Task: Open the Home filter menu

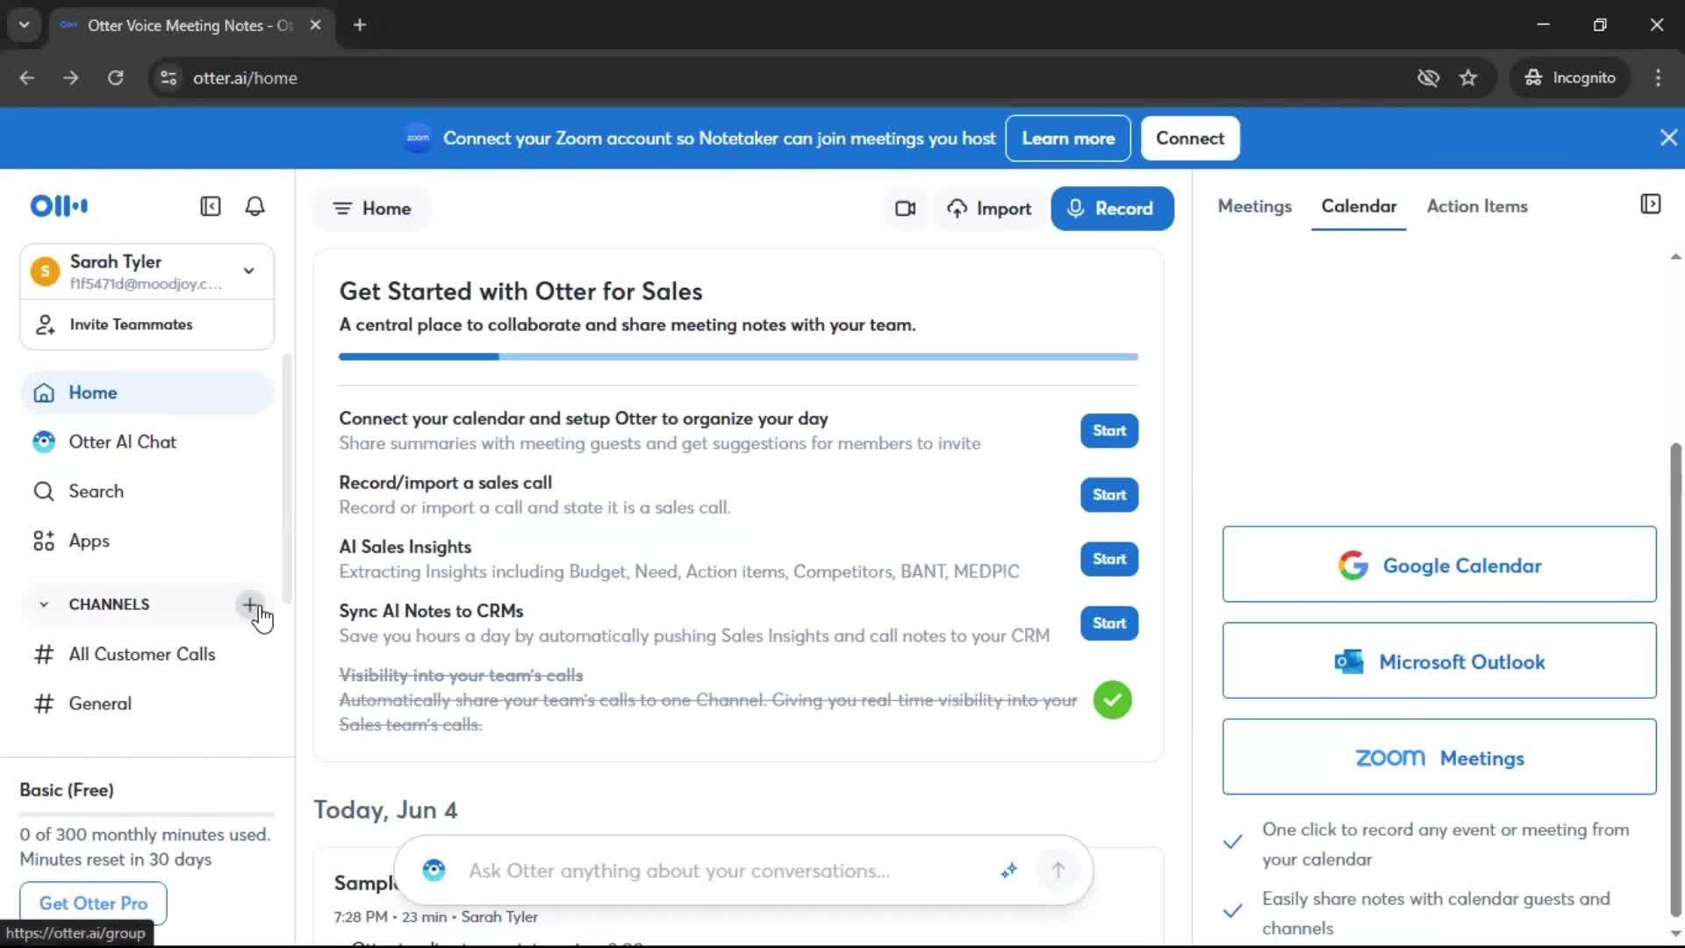Action: (372, 209)
